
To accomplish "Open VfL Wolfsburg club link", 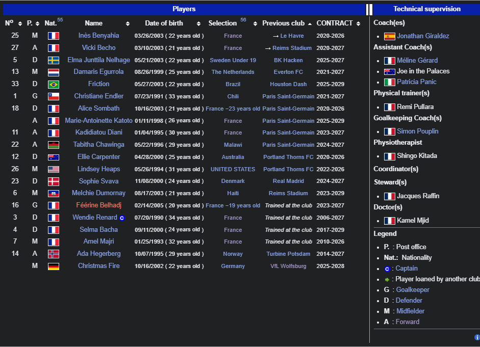I will [x=288, y=266].
